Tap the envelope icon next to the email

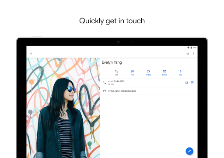click(105, 91)
